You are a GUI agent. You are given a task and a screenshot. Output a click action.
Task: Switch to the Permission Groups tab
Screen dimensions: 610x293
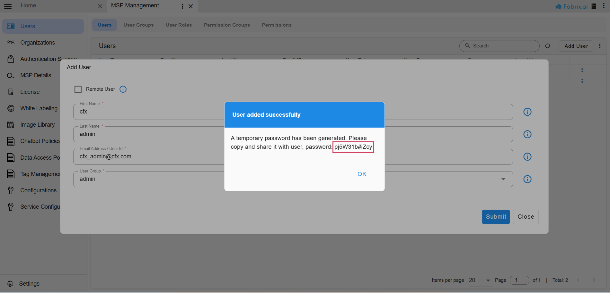pyautogui.click(x=227, y=25)
